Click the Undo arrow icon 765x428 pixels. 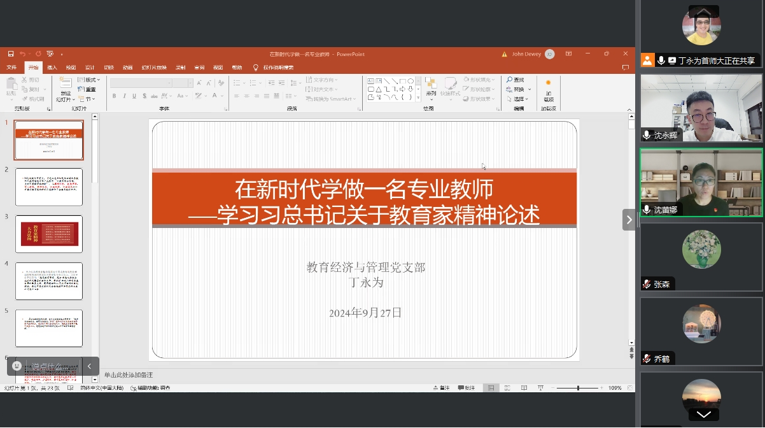click(22, 54)
